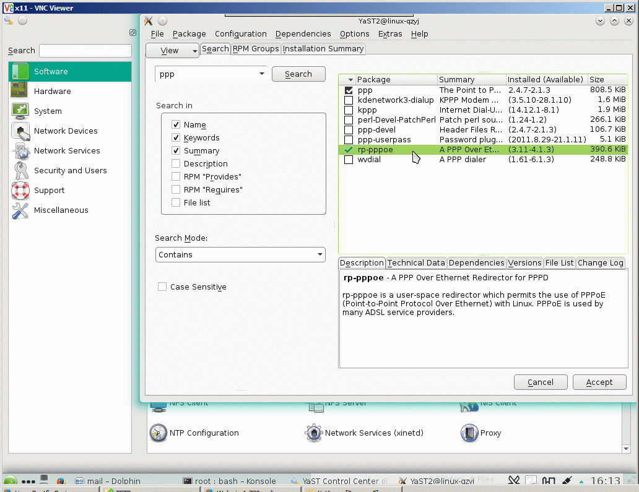Click the Accept button
This screenshot has width=639, height=492.
pyautogui.click(x=599, y=382)
